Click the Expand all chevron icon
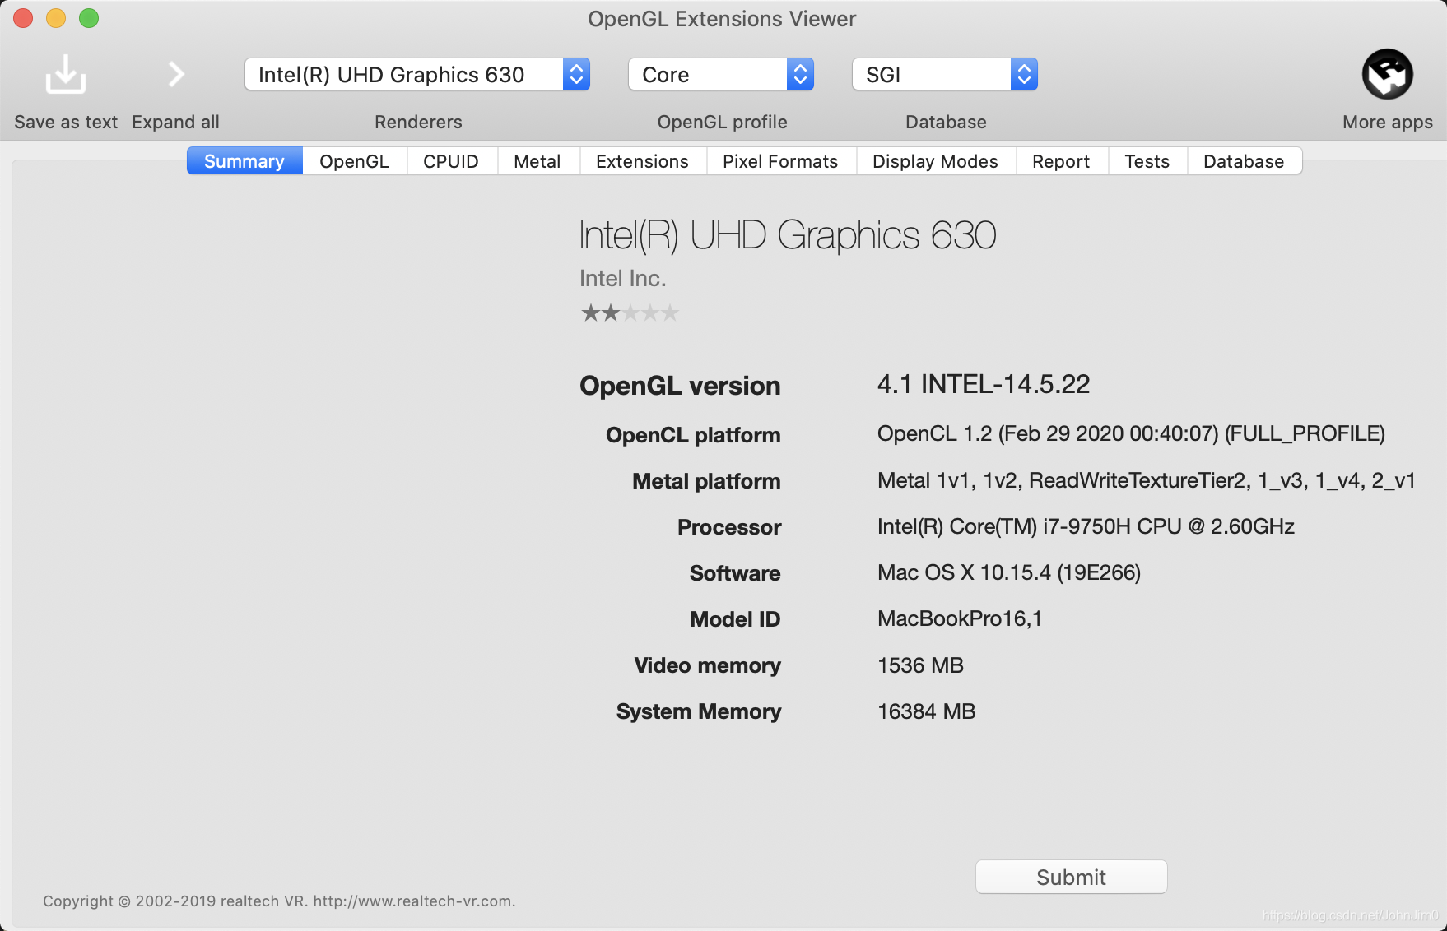Image resolution: width=1447 pixels, height=931 pixels. tap(175, 74)
